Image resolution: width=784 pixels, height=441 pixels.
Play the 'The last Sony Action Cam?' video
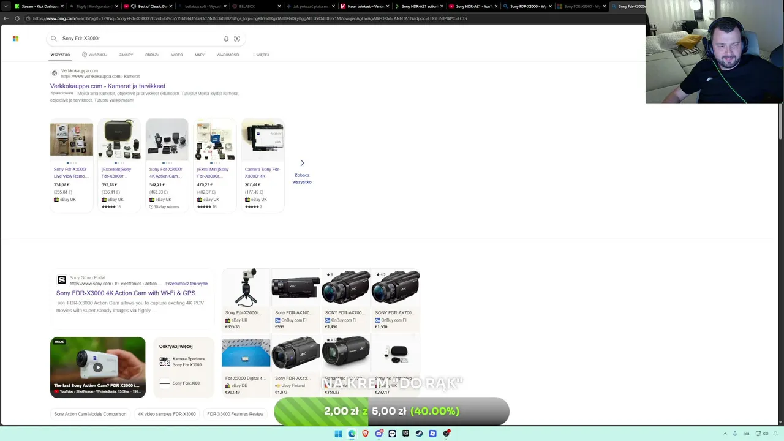pyautogui.click(x=98, y=367)
